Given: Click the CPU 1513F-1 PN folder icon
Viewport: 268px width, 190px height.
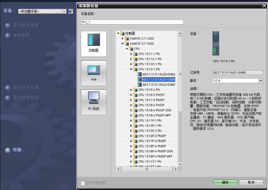Looking at the screenshot, I should (x=135, y=126).
